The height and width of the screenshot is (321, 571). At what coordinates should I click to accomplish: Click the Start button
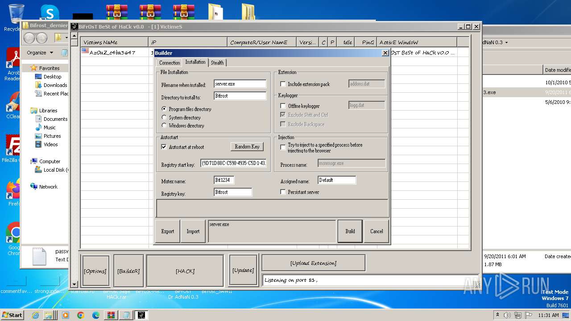12,315
